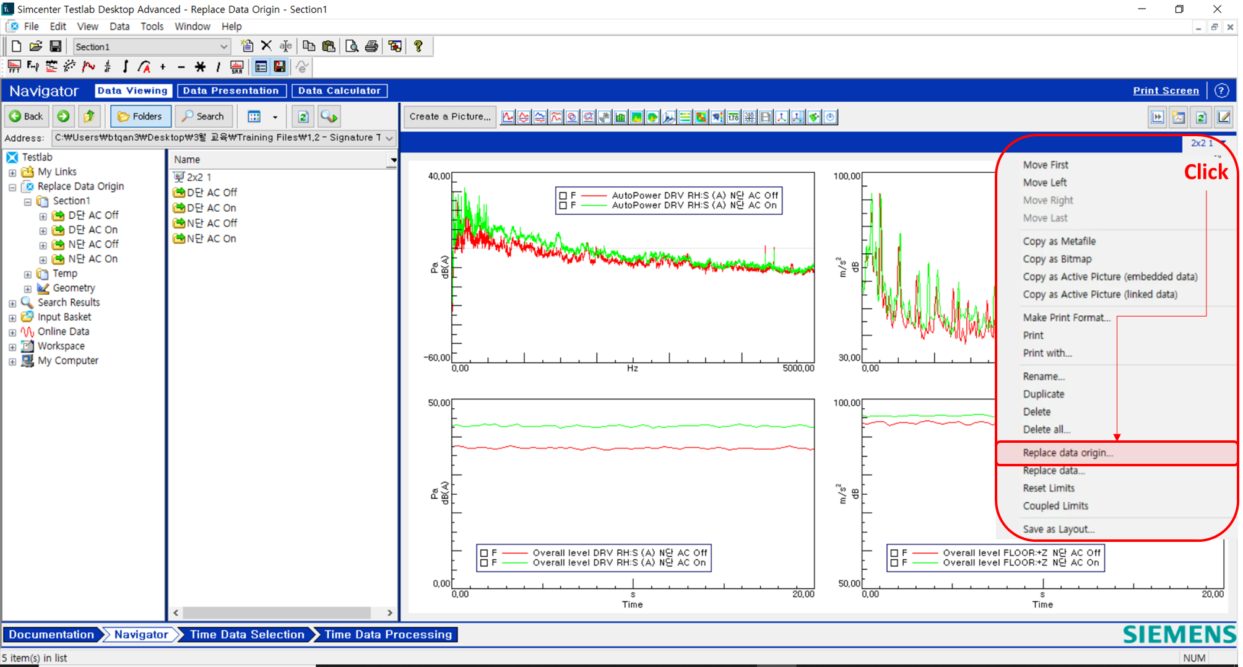Toggle F checkbox for Overall level FLOOR:+Z AC Off
This screenshot has width=1243, height=667.
click(x=894, y=553)
